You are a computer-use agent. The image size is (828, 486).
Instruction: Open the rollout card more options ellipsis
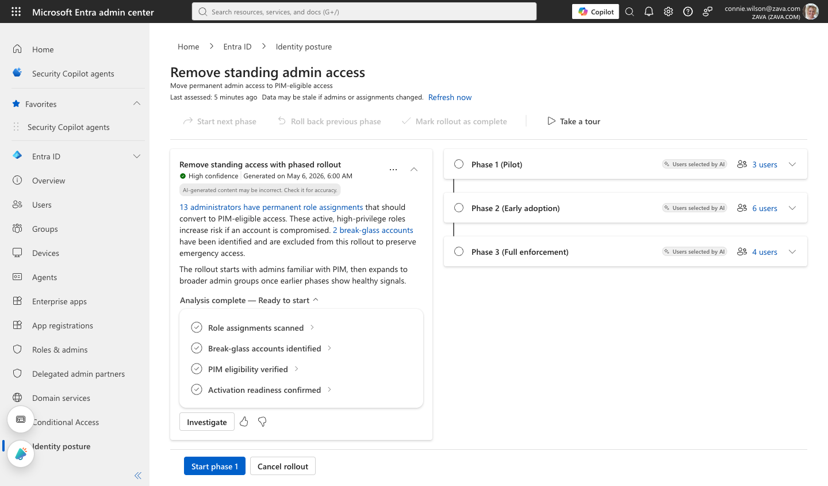[393, 170]
